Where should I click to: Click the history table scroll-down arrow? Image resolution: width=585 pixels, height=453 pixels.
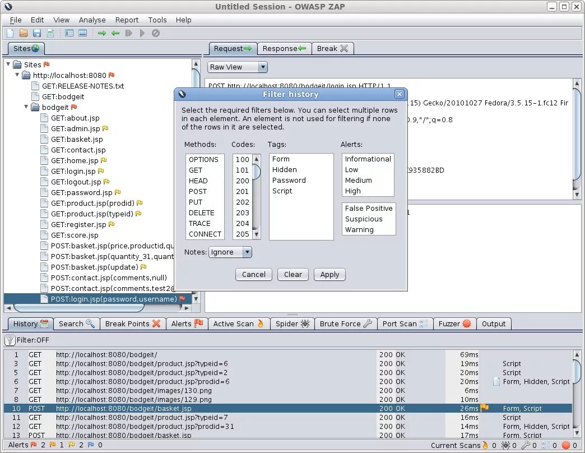point(577,433)
